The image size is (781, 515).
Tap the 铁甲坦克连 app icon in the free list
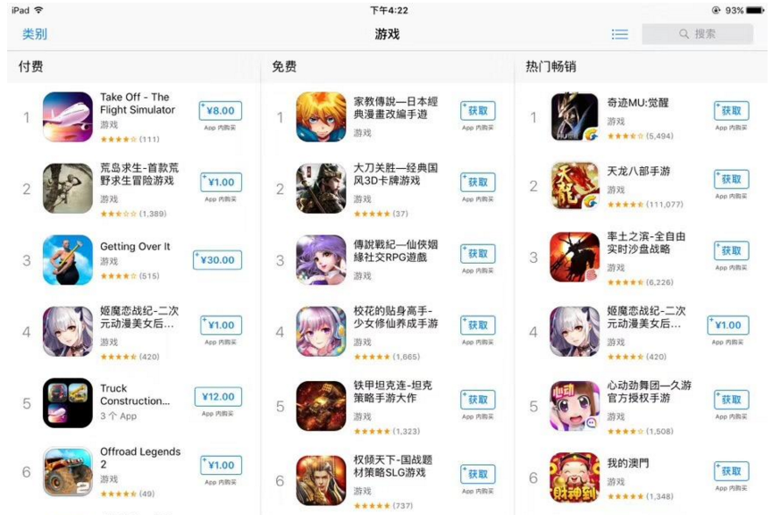click(x=321, y=406)
